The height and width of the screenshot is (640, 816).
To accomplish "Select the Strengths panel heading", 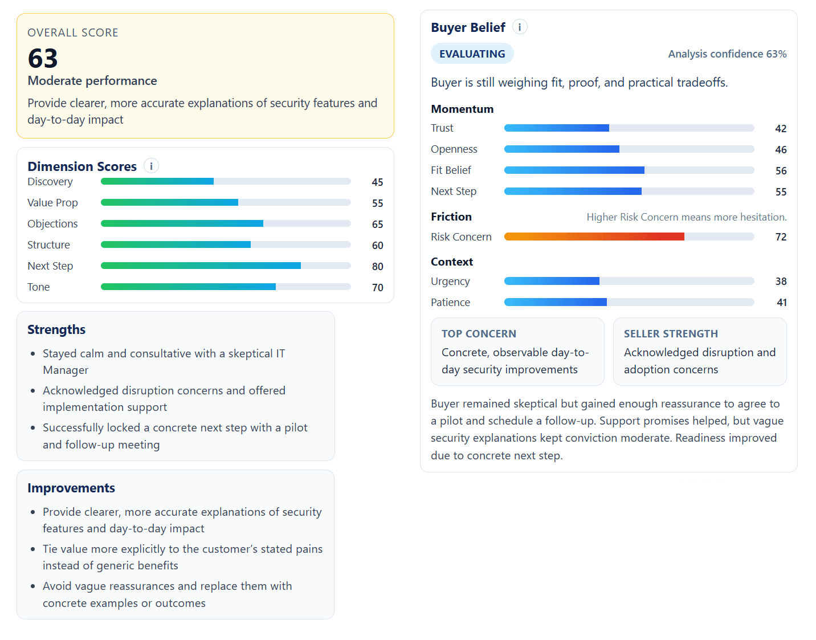I will click(56, 329).
